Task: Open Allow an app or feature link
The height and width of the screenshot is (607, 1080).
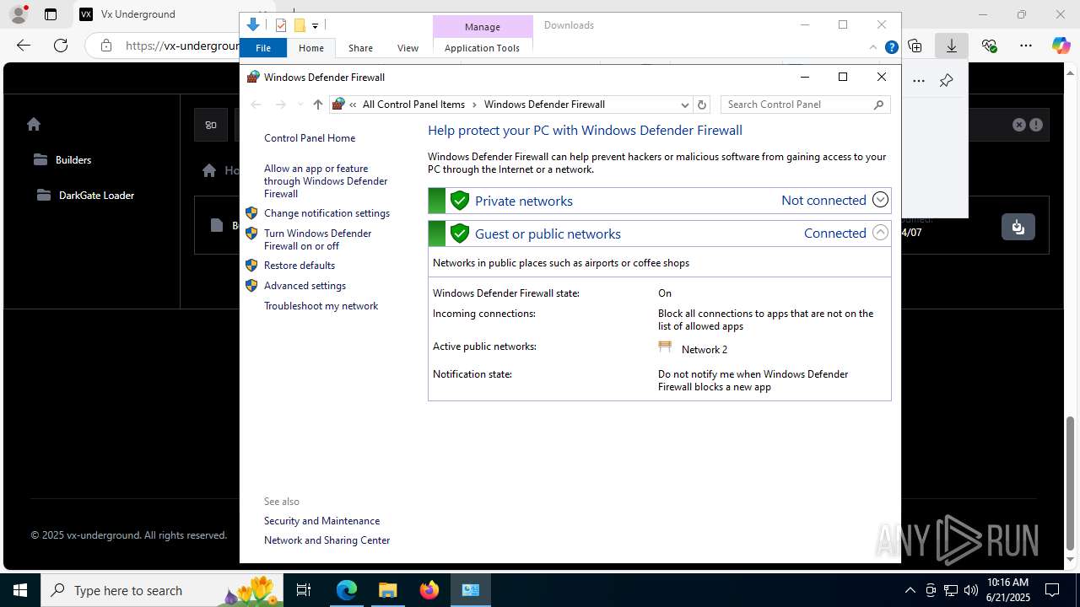Action: [326, 181]
